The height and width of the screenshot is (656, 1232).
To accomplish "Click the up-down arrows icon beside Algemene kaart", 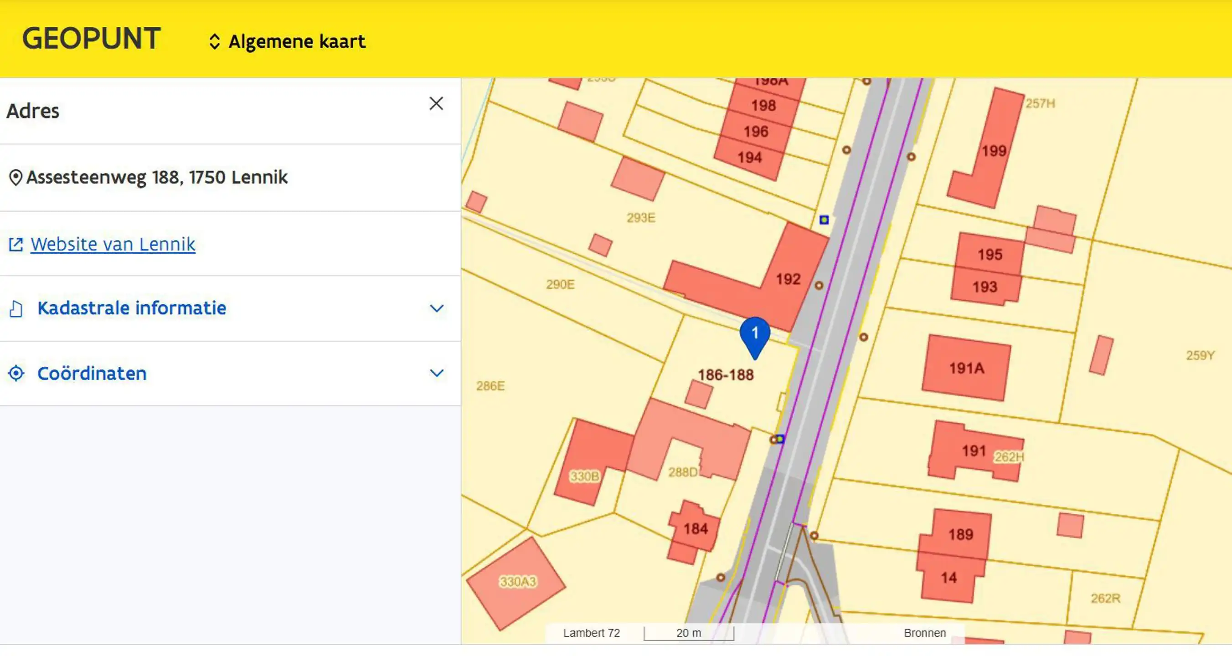I will coord(214,41).
